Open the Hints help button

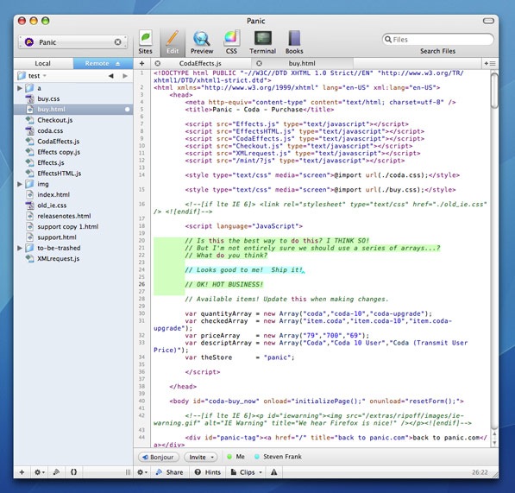[208, 472]
